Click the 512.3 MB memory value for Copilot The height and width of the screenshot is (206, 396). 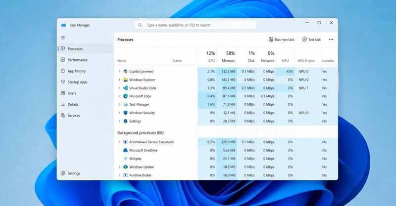pos(228,71)
